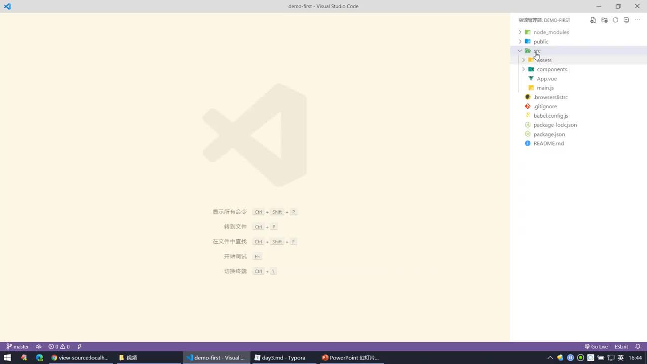Open the .gitignore file
Screen dimensions: 647x364
pyautogui.click(x=545, y=106)
